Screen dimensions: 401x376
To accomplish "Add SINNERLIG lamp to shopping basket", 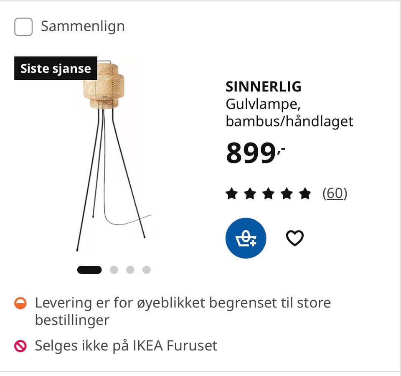I will [246, 238].
